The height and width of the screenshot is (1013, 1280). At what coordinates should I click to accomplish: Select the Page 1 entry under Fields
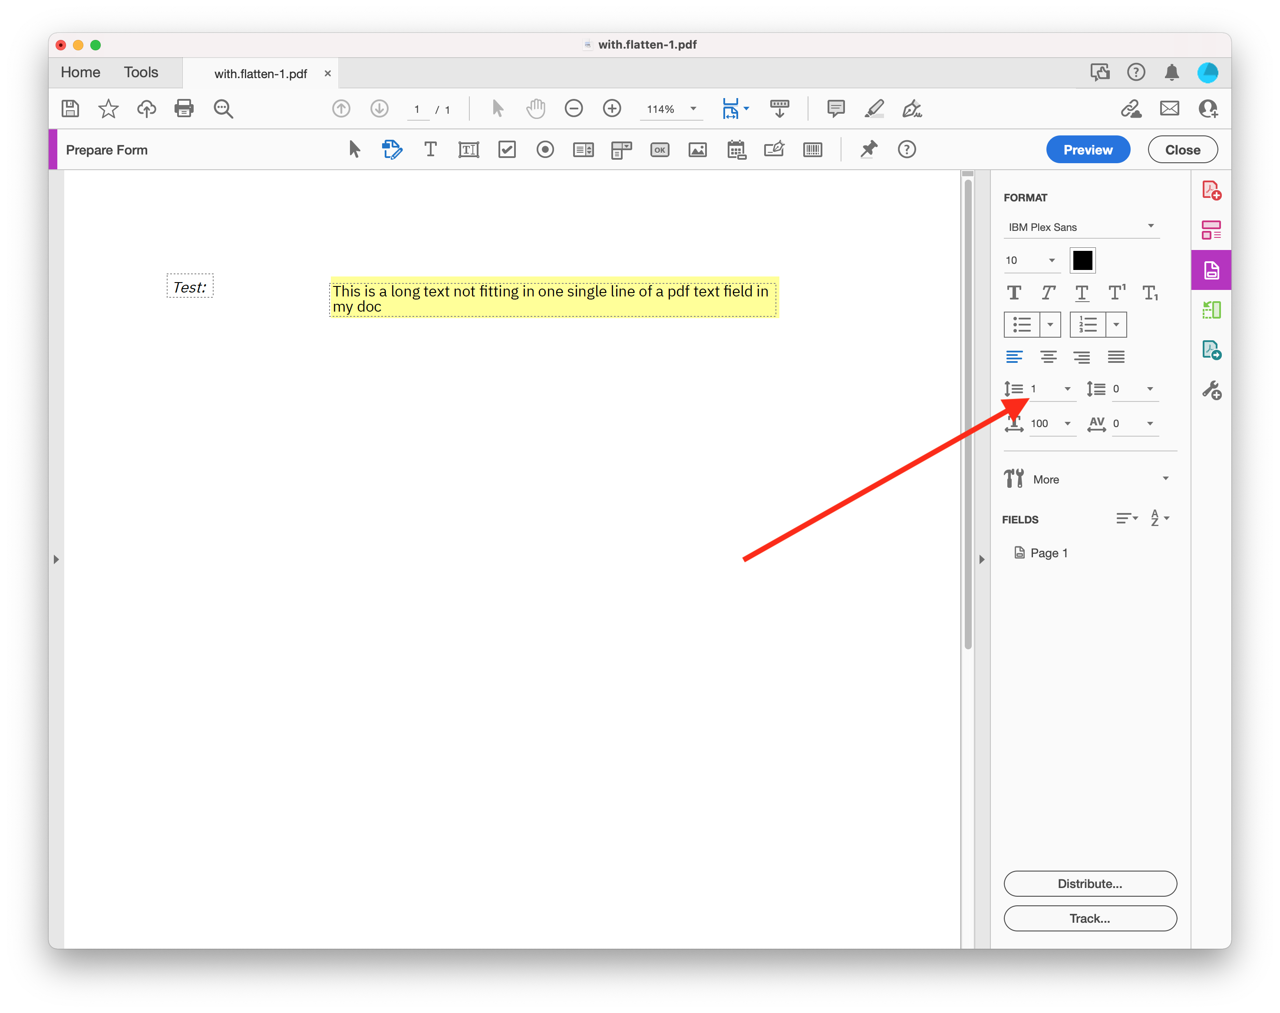pyautogui.click(x=1048, y=552)
